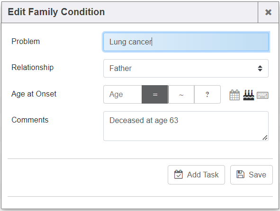
Task: Click the floppy disk icon on Save
Action: coord(240,174)
